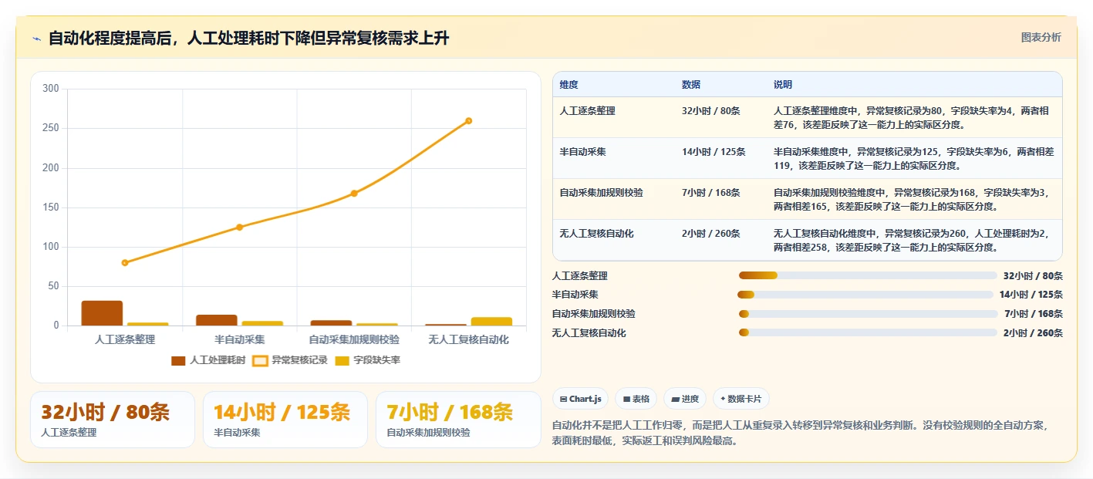Screen dimensions: 1093x479
Task: Click the y-axis value 200
Action: click(x=51, y=167)
